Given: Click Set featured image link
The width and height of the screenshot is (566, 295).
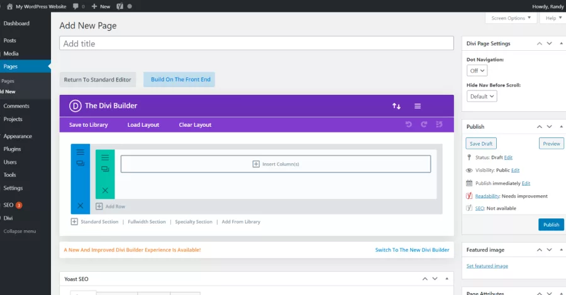Looking at the screenshot, I should pos(487,266).
